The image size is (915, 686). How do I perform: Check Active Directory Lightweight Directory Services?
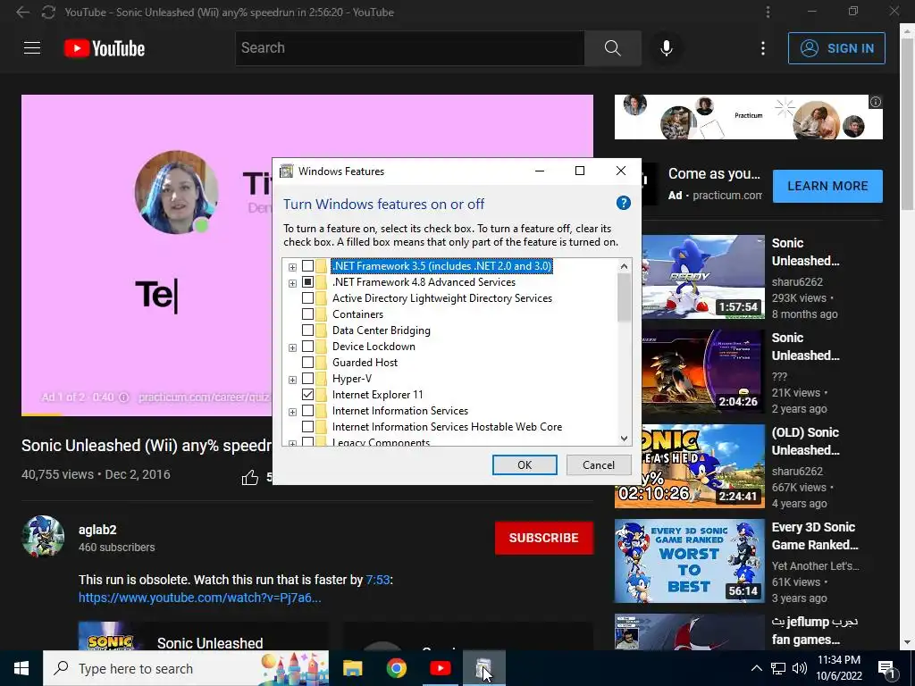307,298
